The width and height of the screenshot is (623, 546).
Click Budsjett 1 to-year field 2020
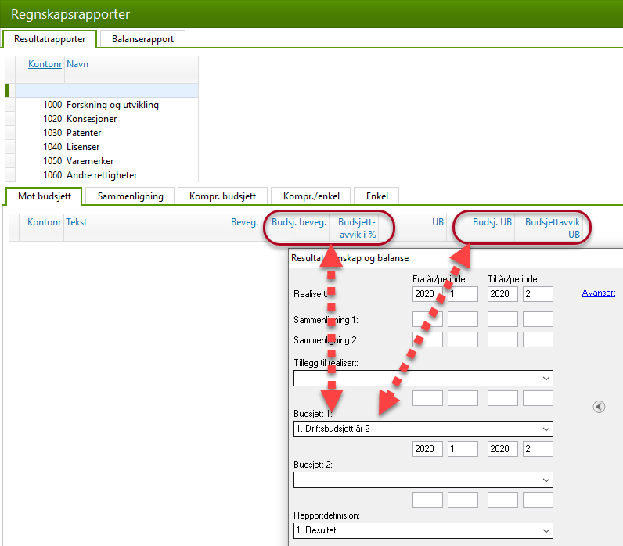click(502, 449)
